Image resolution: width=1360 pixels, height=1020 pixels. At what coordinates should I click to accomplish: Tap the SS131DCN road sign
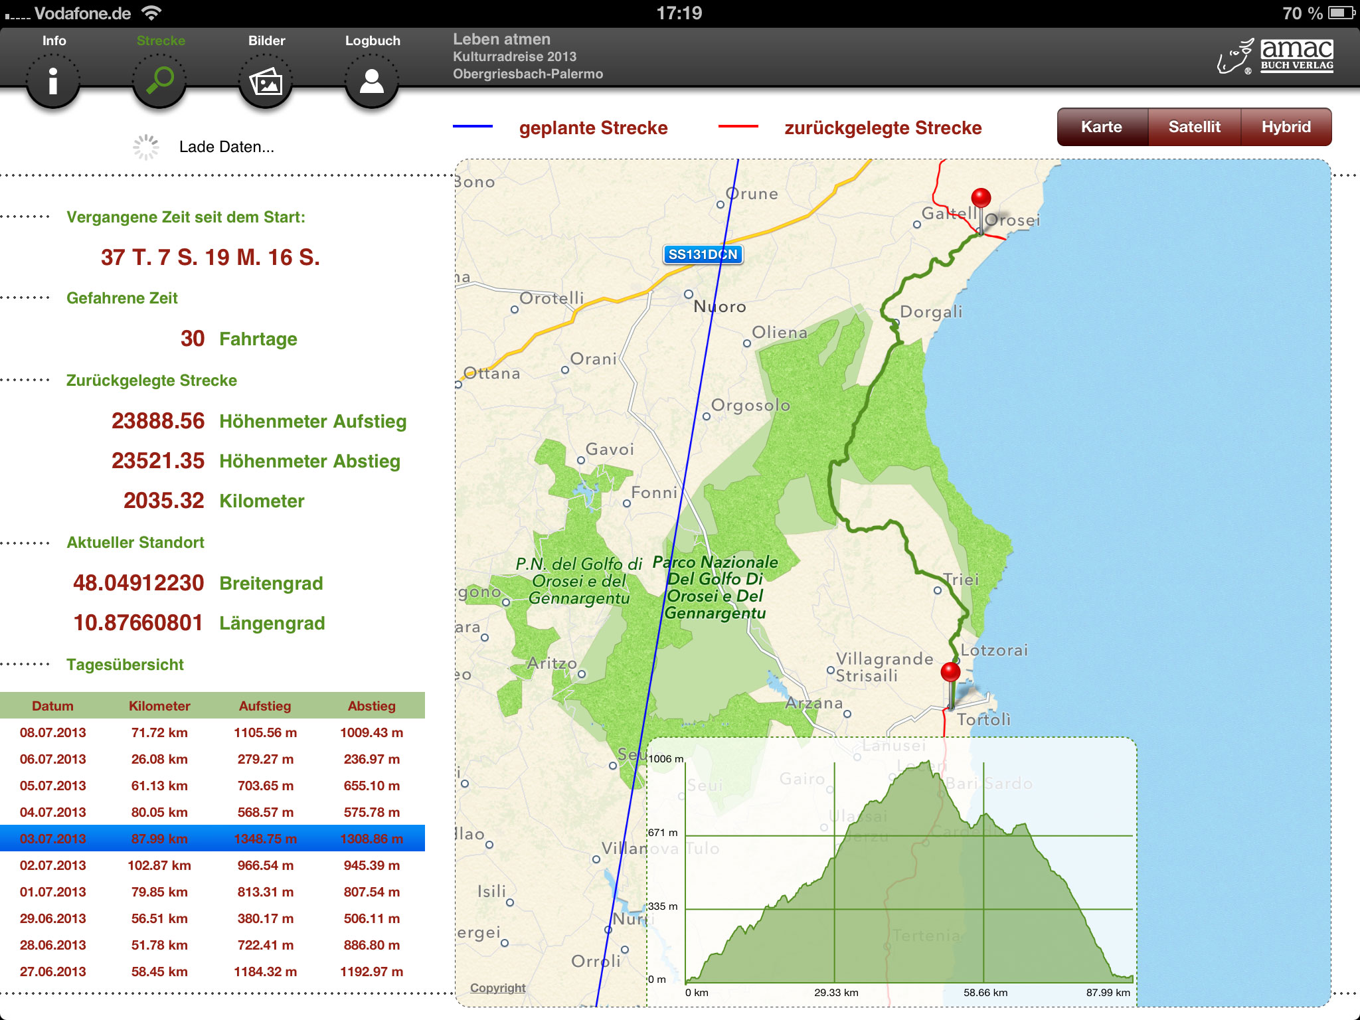(703, 254)
